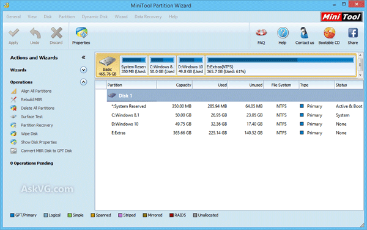Open partition Properties from the toolbar
This screenshot has height=230, width=367.
81,36
